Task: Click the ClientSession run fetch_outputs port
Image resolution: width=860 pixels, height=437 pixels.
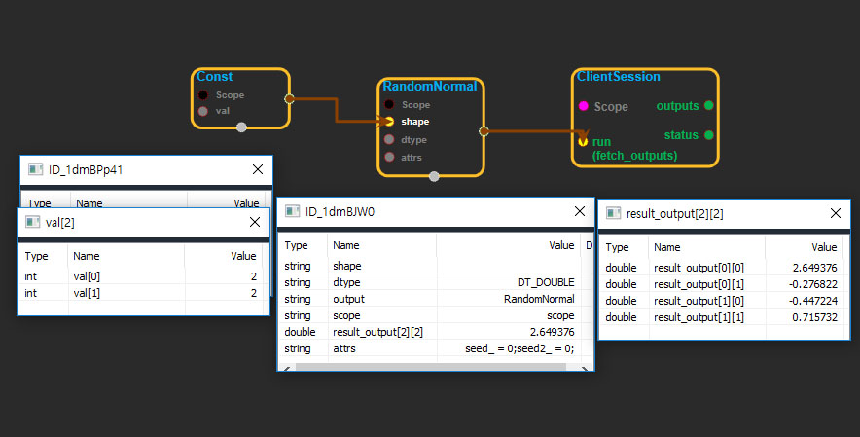Action: (x=584, y=141)
